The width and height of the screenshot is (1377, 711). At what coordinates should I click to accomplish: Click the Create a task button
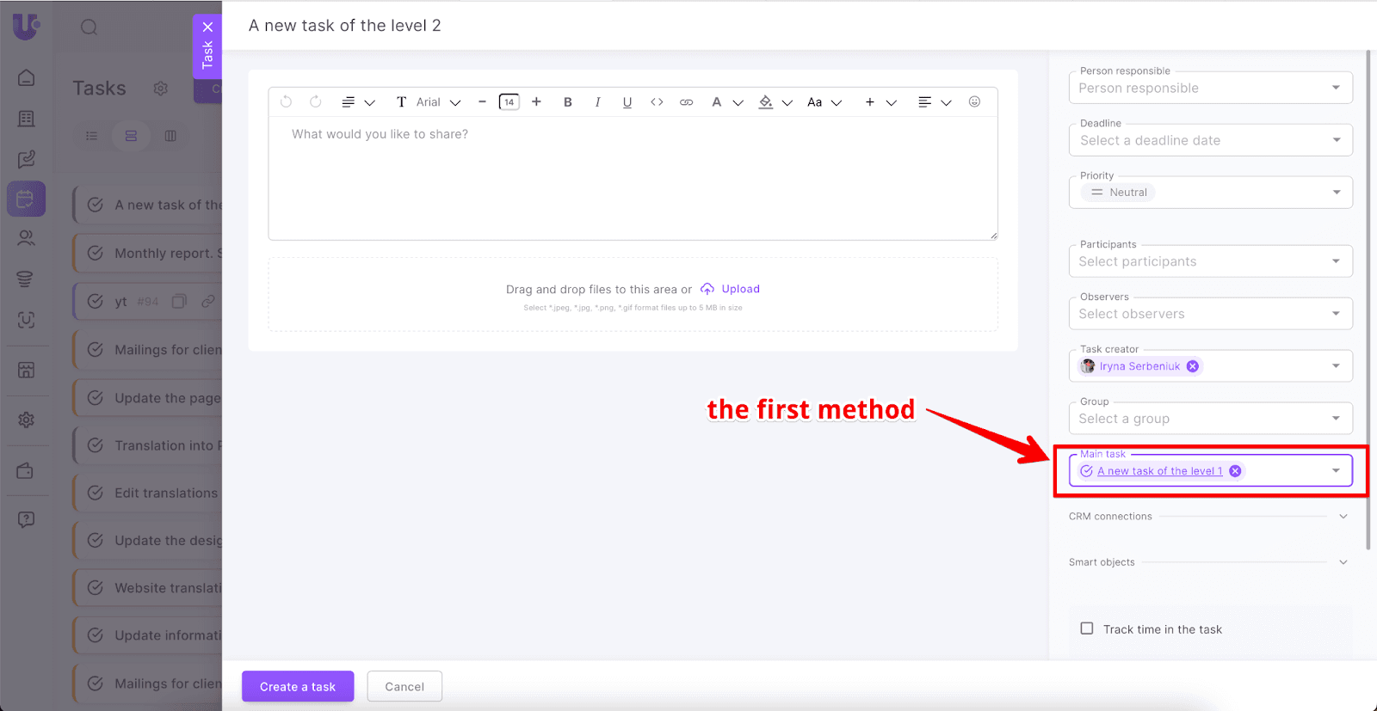tap(298, 686)
